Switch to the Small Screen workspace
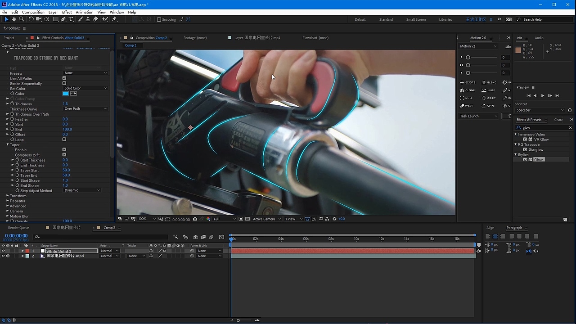Image resolution: width=576 pixels, height=324 pixels. point(416,19)
